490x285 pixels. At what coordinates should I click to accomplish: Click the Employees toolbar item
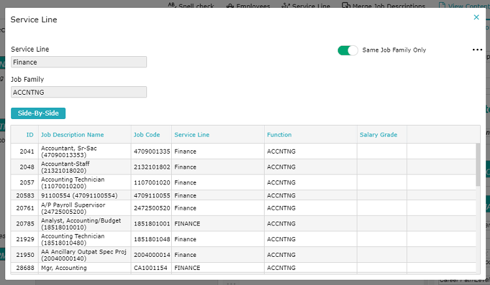(x=248, y=6)
